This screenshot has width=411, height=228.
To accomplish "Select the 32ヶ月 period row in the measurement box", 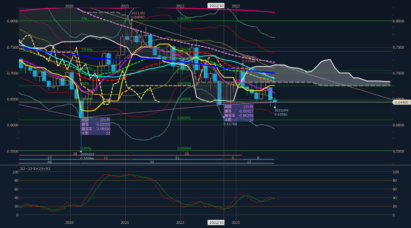I will coord(96,120).
